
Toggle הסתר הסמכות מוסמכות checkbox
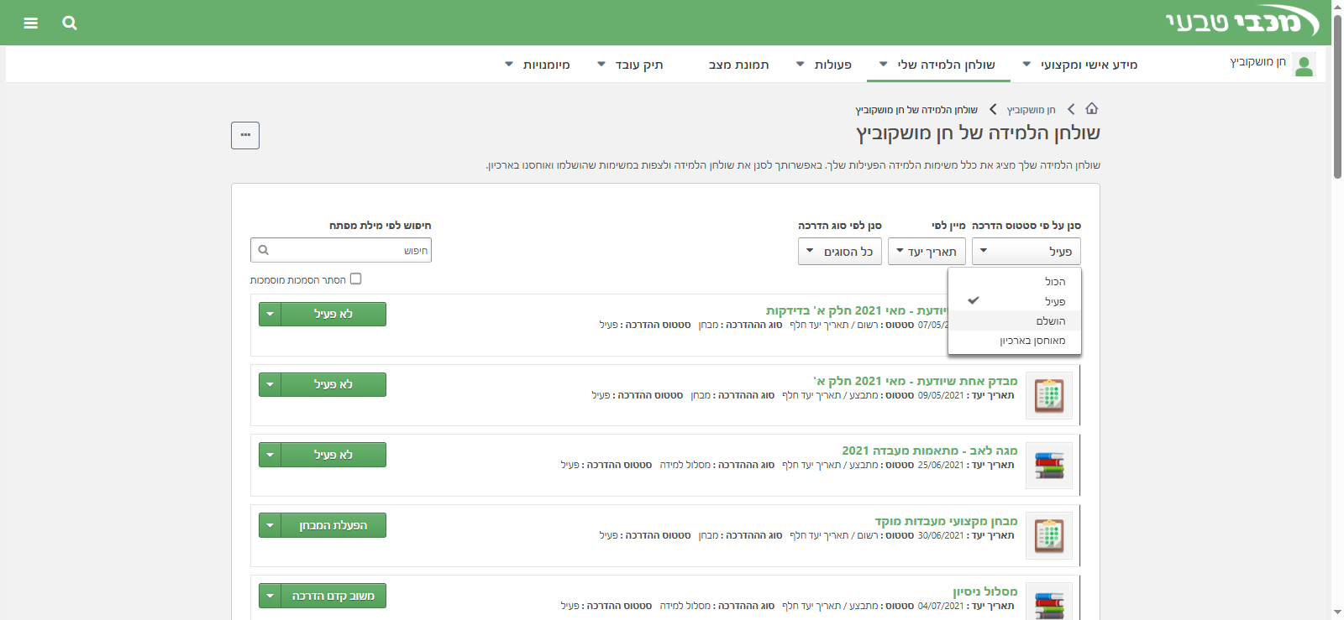point(355,279)
